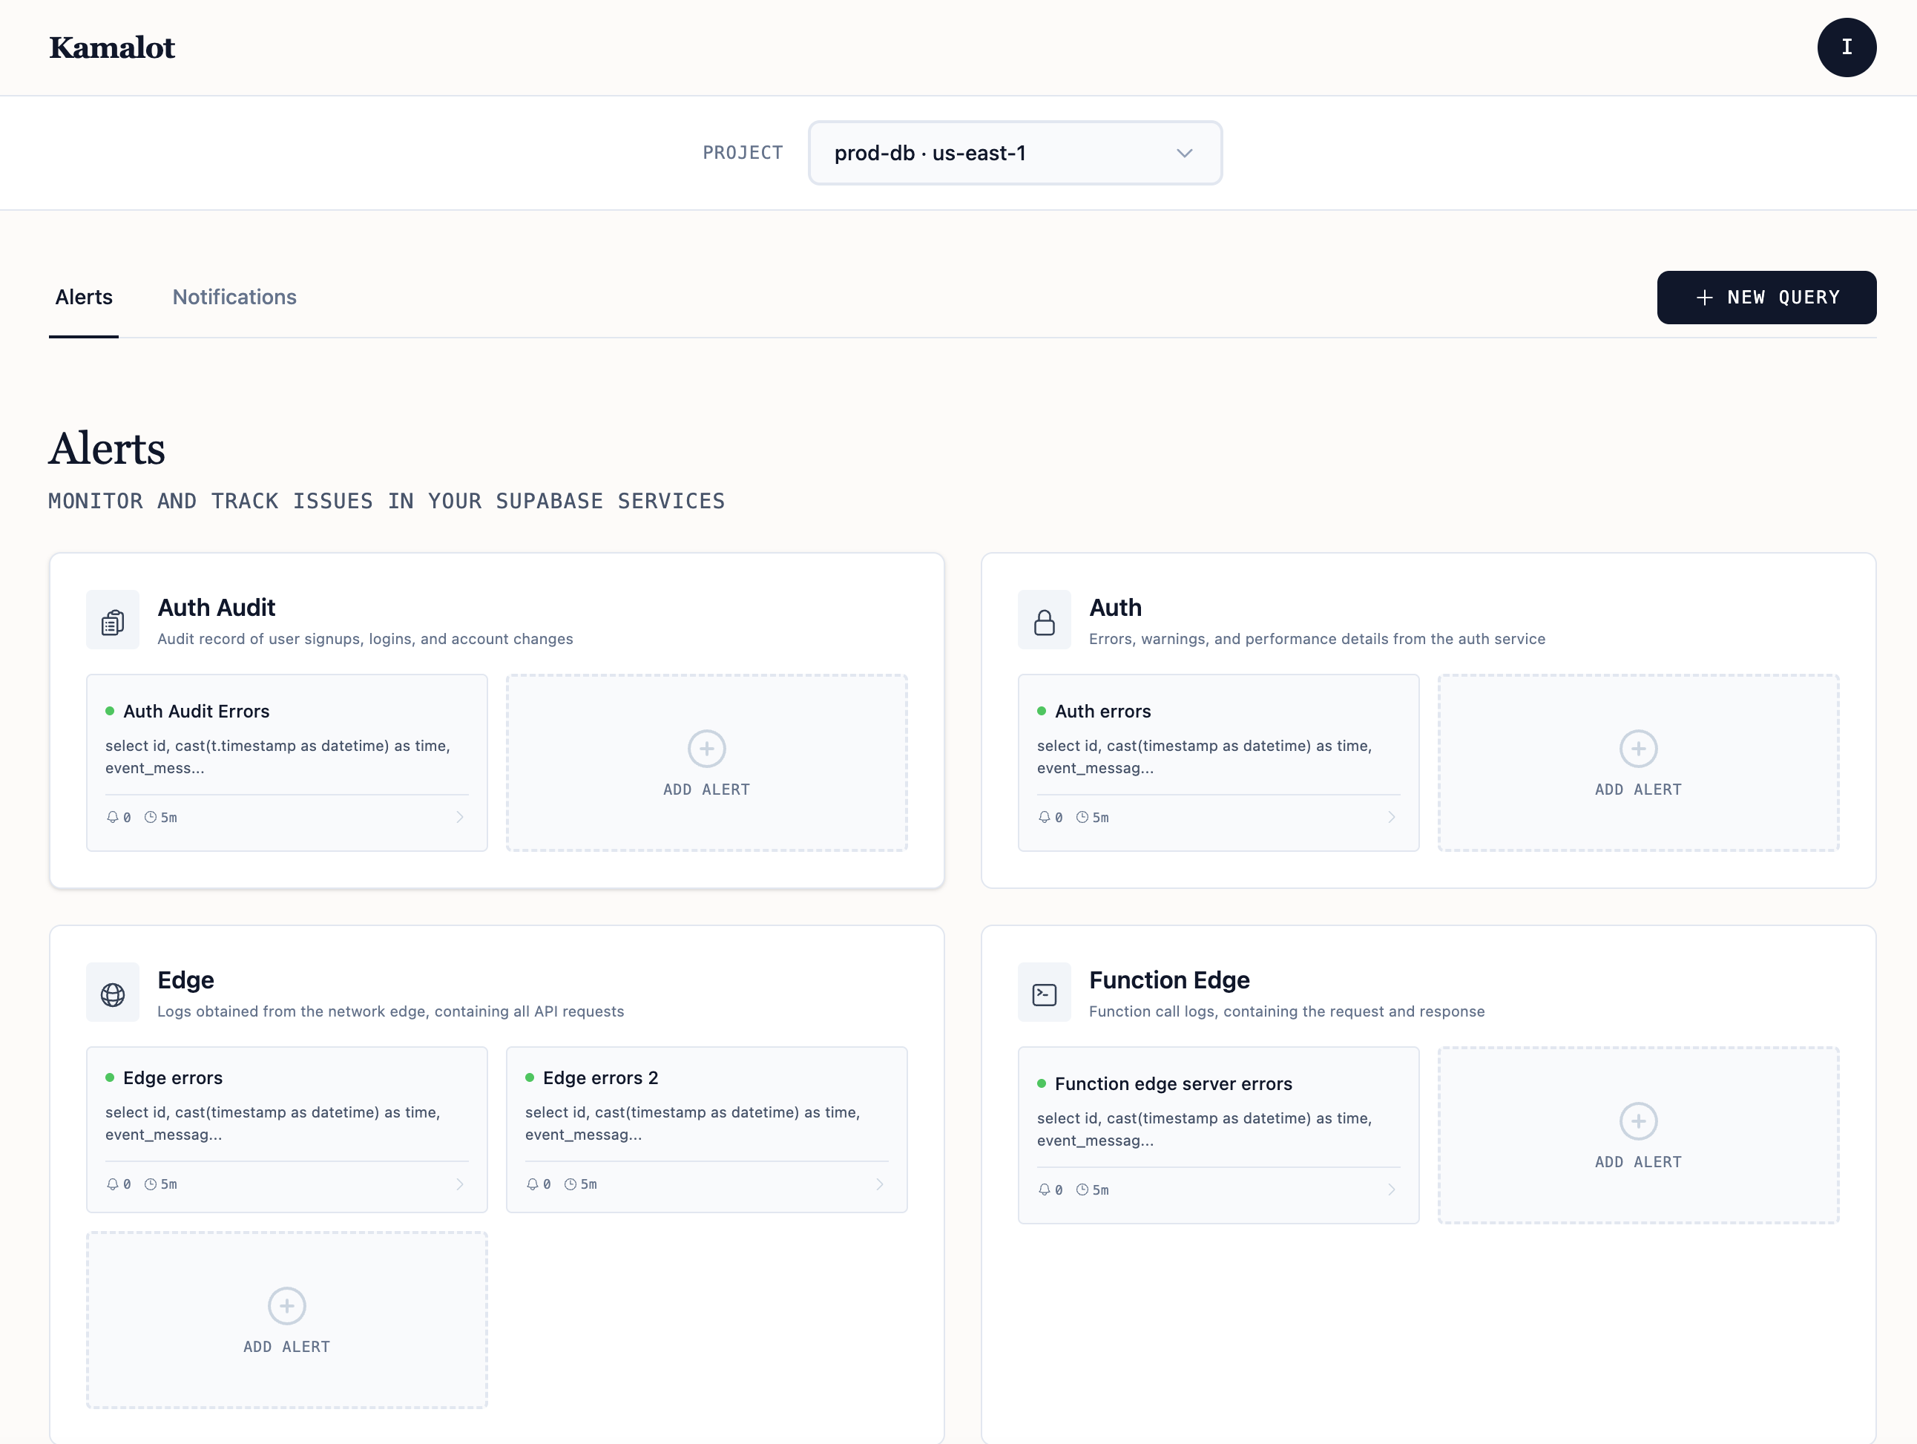Switch to the Notifications tab
The image size is (1917, 1444).
click(x=234, y=298)
